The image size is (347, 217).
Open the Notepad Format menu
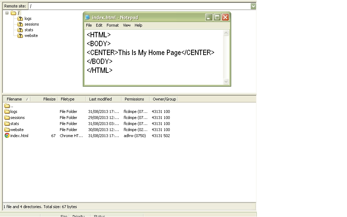coord(113,25)
